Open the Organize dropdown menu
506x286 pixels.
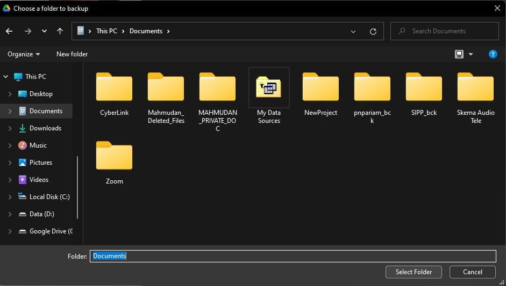click(24, 54)
